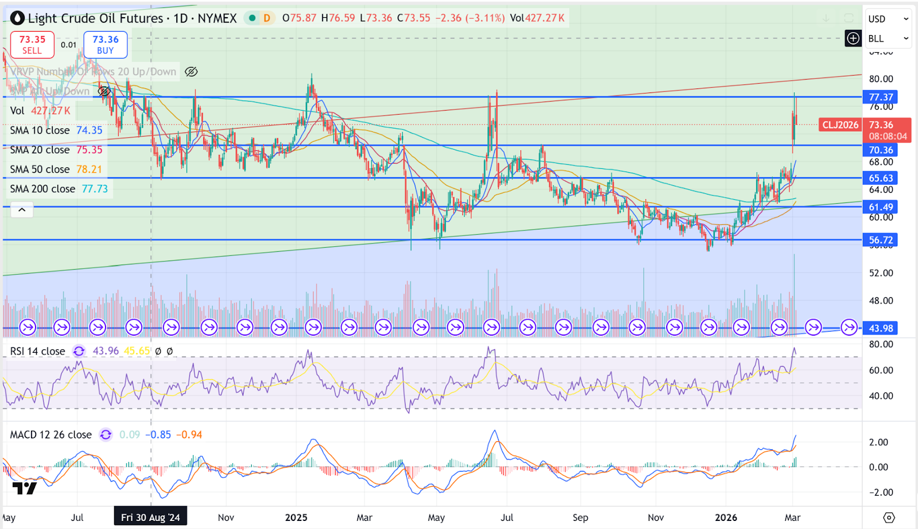Screen dimensions: 918x529
Task: Click the MACD purple refresh-arrows icon
Action: [x=106, y=435]
